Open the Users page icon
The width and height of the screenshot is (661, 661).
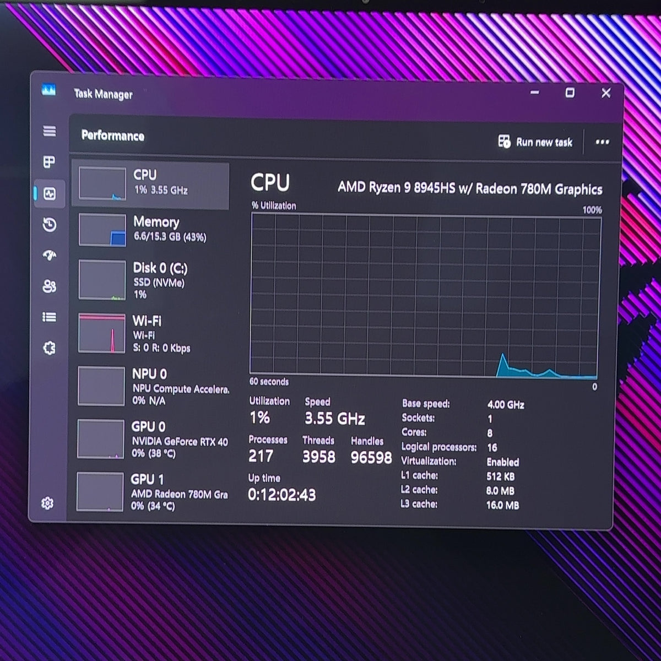tap(49, 286)
